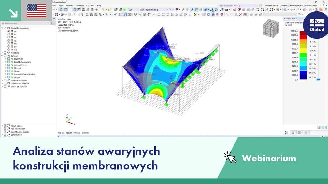Click the result diagram frame icon in toolbar
Image resolution: width=328 pixels, height=184 pixels.
125,15
